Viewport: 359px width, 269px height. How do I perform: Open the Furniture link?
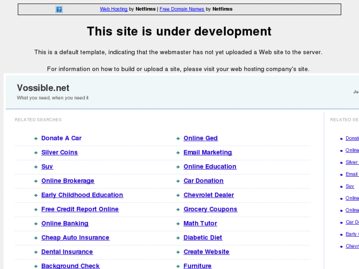click(198, 266)
